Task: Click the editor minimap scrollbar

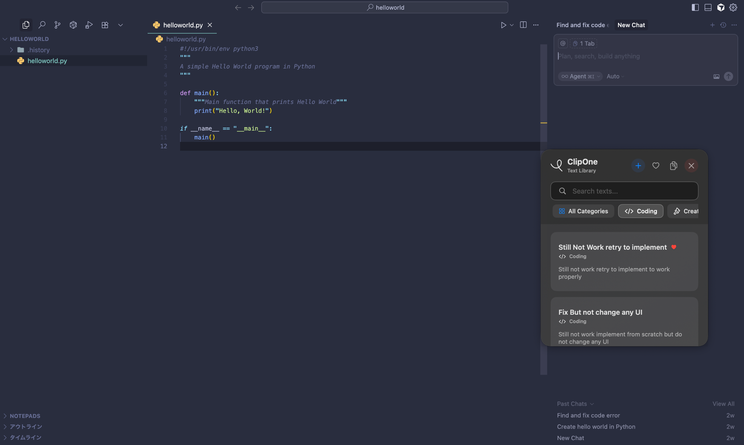Action: pos(544,209)
